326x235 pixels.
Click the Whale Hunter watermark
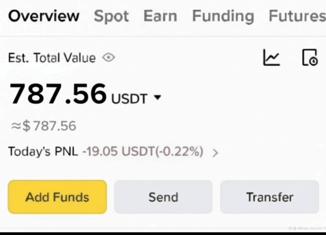click(306, 228)
